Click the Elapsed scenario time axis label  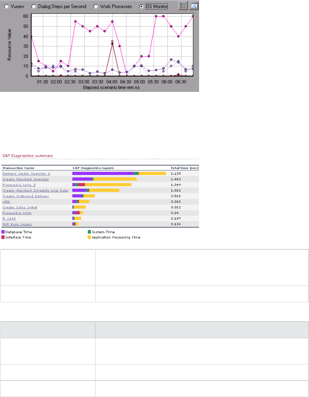click(111, 88)
